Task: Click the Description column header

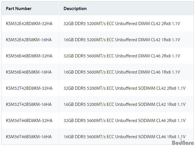Action: point(75,8)
